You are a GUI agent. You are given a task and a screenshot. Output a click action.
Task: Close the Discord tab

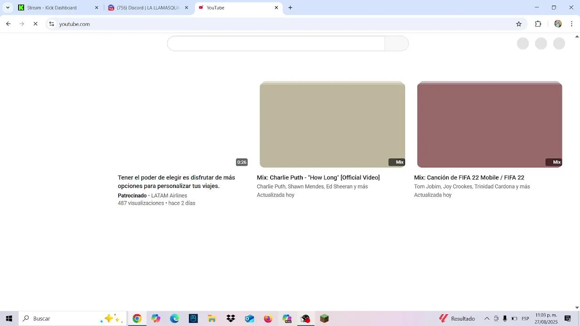click(186, 8)
